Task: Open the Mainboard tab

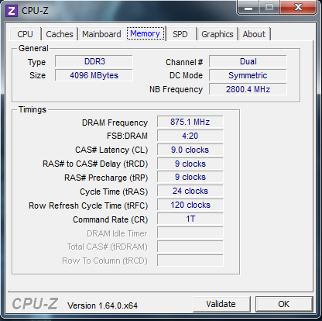Action: coord(101,34)
